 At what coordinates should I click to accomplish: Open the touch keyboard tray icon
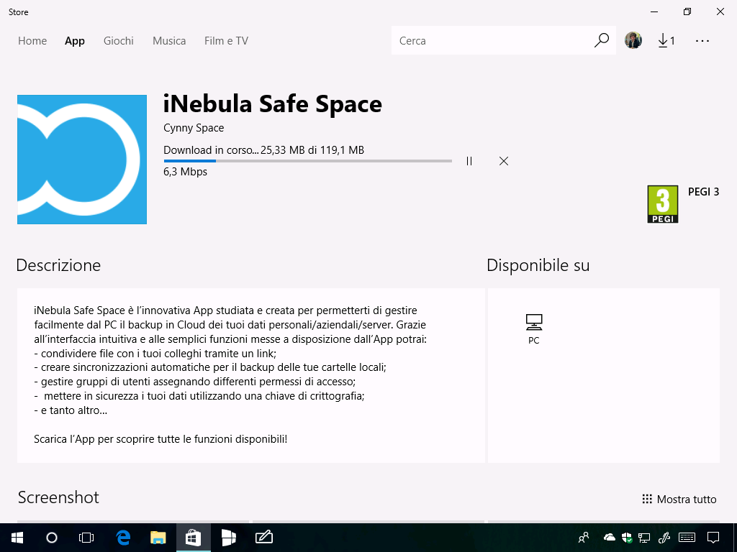(x=687, y=538)
